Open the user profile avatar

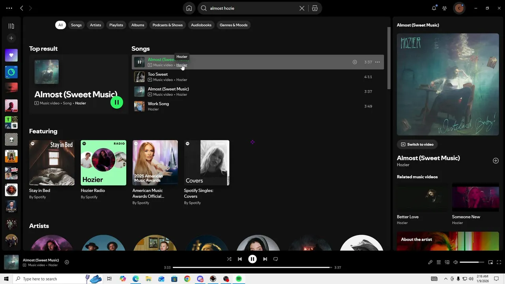pyautogui.click(x=459, y=8)
